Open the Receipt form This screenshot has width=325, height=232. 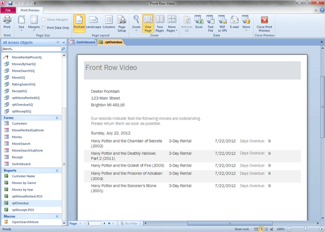click(x=17, y=157)
